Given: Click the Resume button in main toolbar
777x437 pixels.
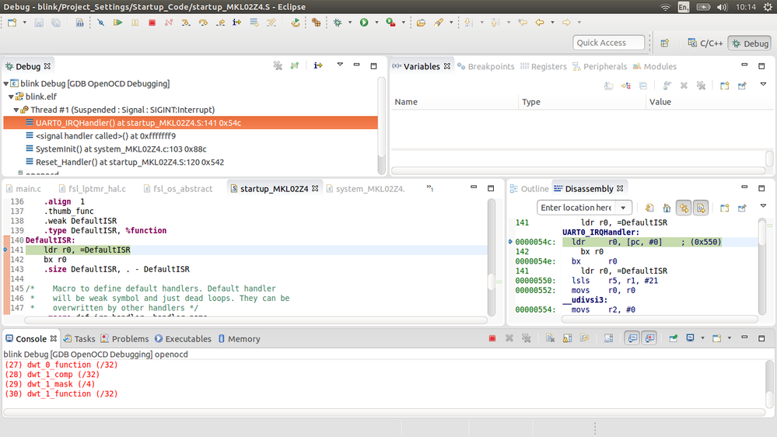Looking at the screenshot, I should coord(118,23).
